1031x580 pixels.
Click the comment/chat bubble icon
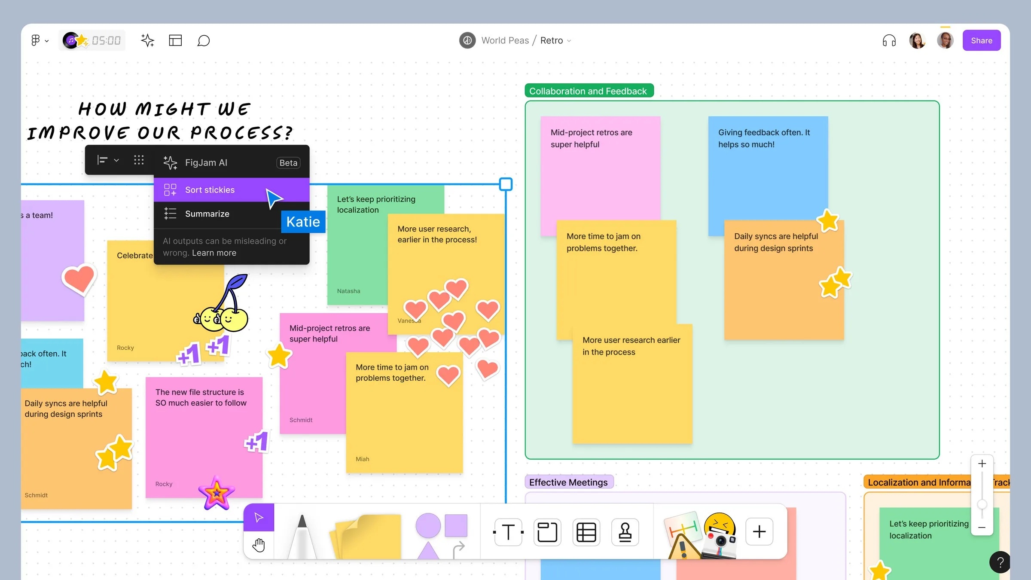[203, 40]
